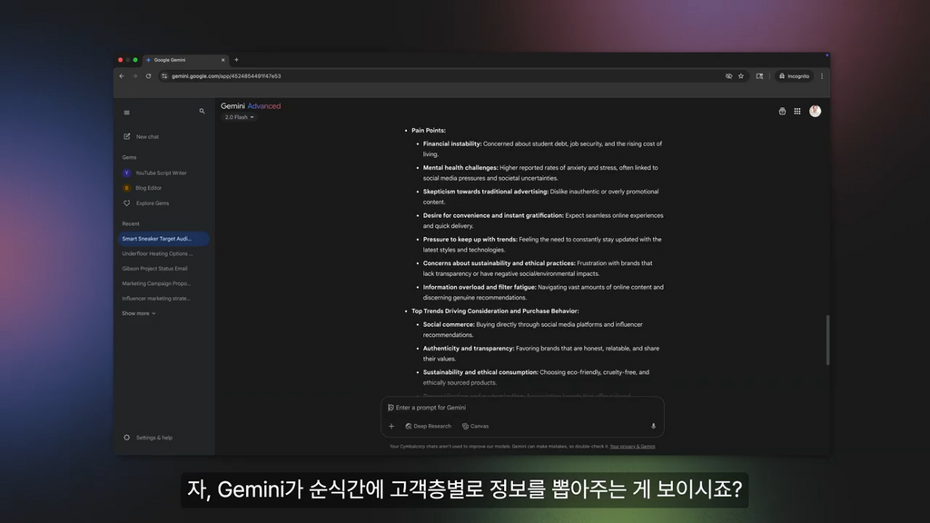
Task: Click the Settings & help gear icon
Action: coord(126,438)
